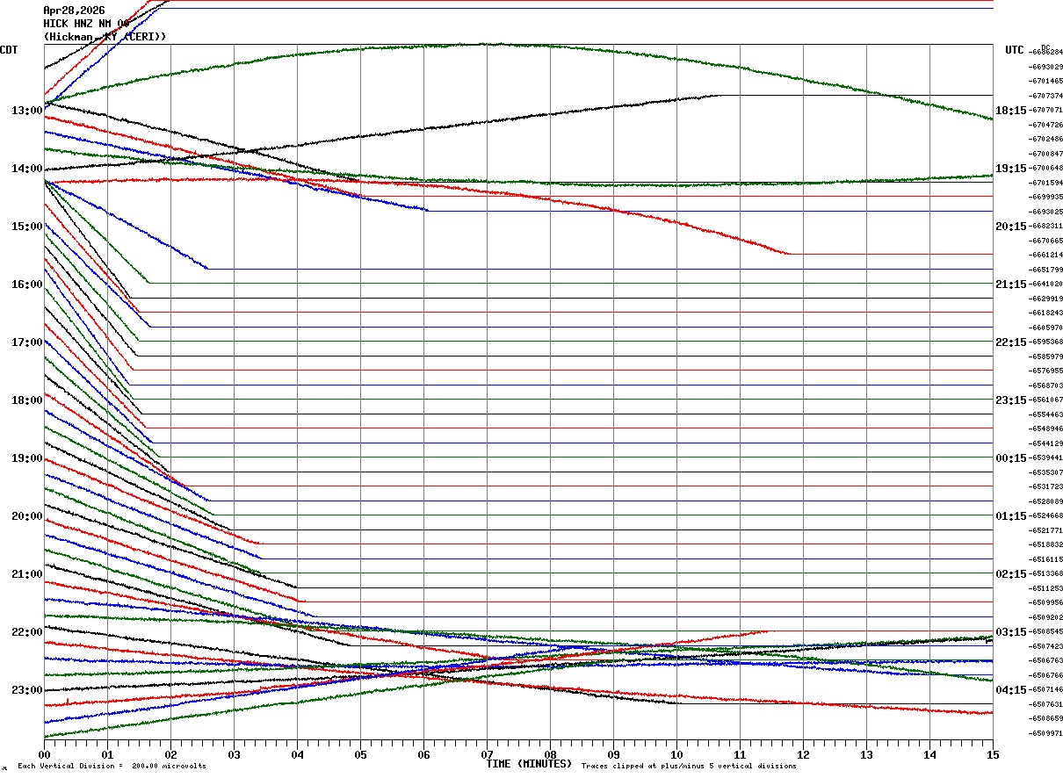Click the 04:15 UTC time label
Screen dimensions: 1063x778
(1011, 690)
